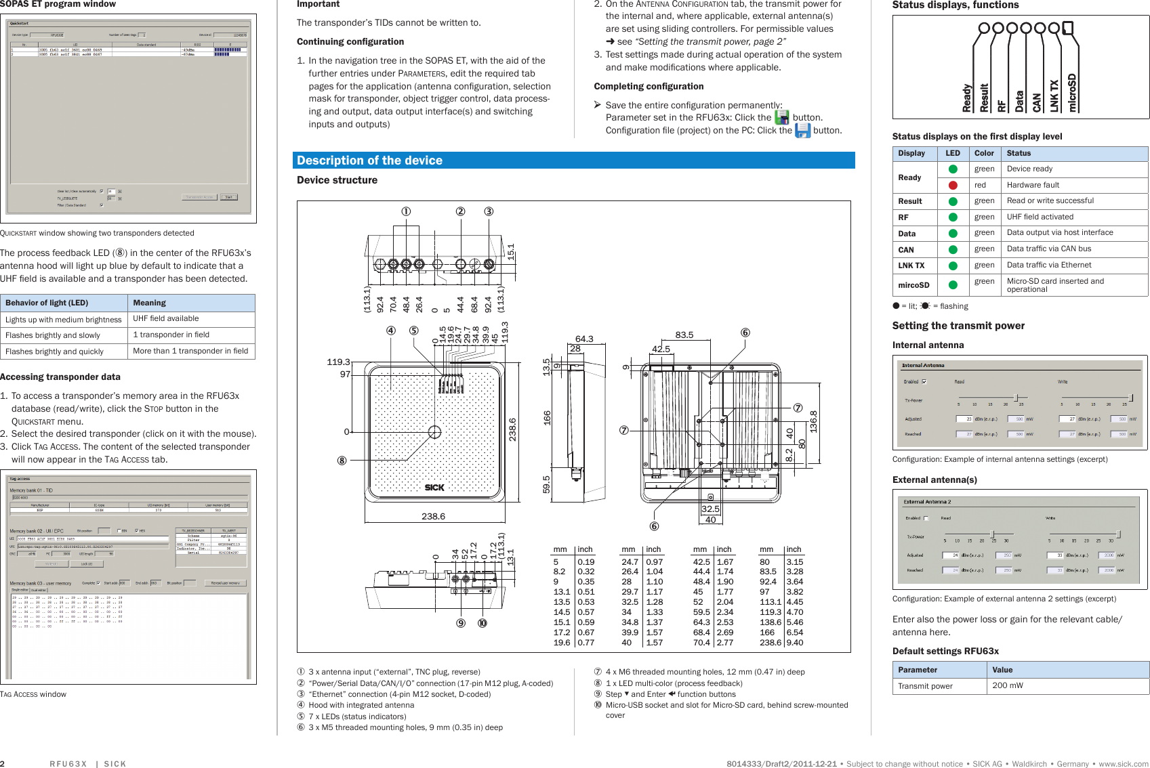The image size is (1150, 768).
Task: Click the arrow symbol before 'see Setting the transmit power'
Action: point(610,41)
